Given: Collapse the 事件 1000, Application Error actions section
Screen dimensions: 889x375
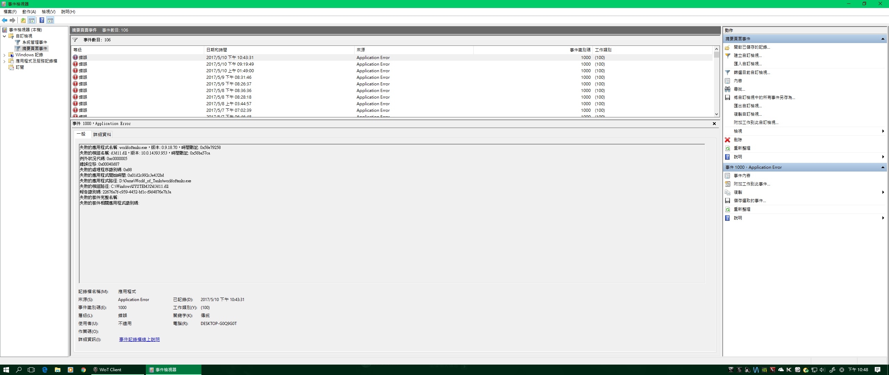Looking at the screenshot, I should pyautogui.click(x=882, y=167).
